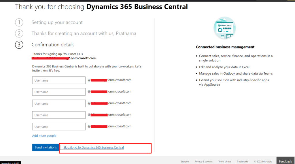Click the step 3 circle icon

19,45
